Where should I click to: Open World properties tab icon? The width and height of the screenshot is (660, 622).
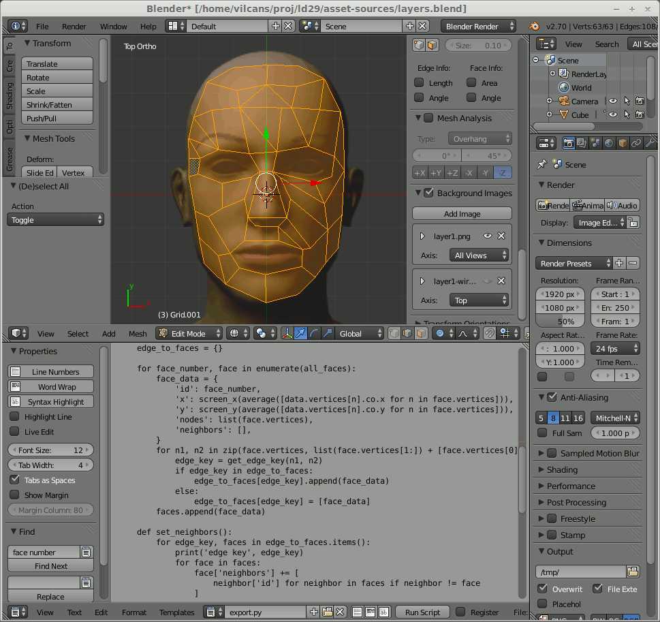pyautogui.click(x=609, y=143)
